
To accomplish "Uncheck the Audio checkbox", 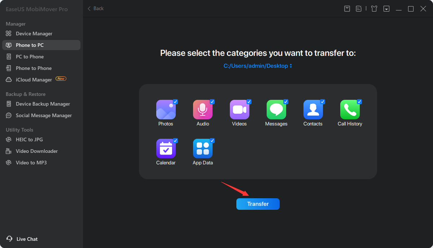I will 212,102.
